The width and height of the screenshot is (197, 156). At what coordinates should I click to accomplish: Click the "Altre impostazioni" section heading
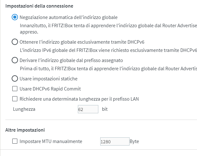coord(25,130)
